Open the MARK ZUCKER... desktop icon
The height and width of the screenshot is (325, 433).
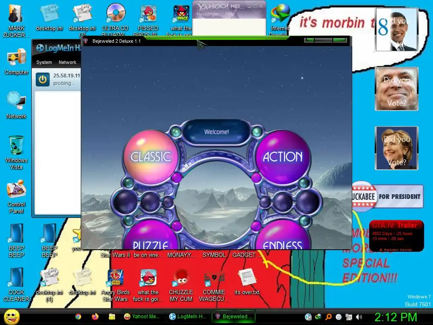(x=16, y=20)
